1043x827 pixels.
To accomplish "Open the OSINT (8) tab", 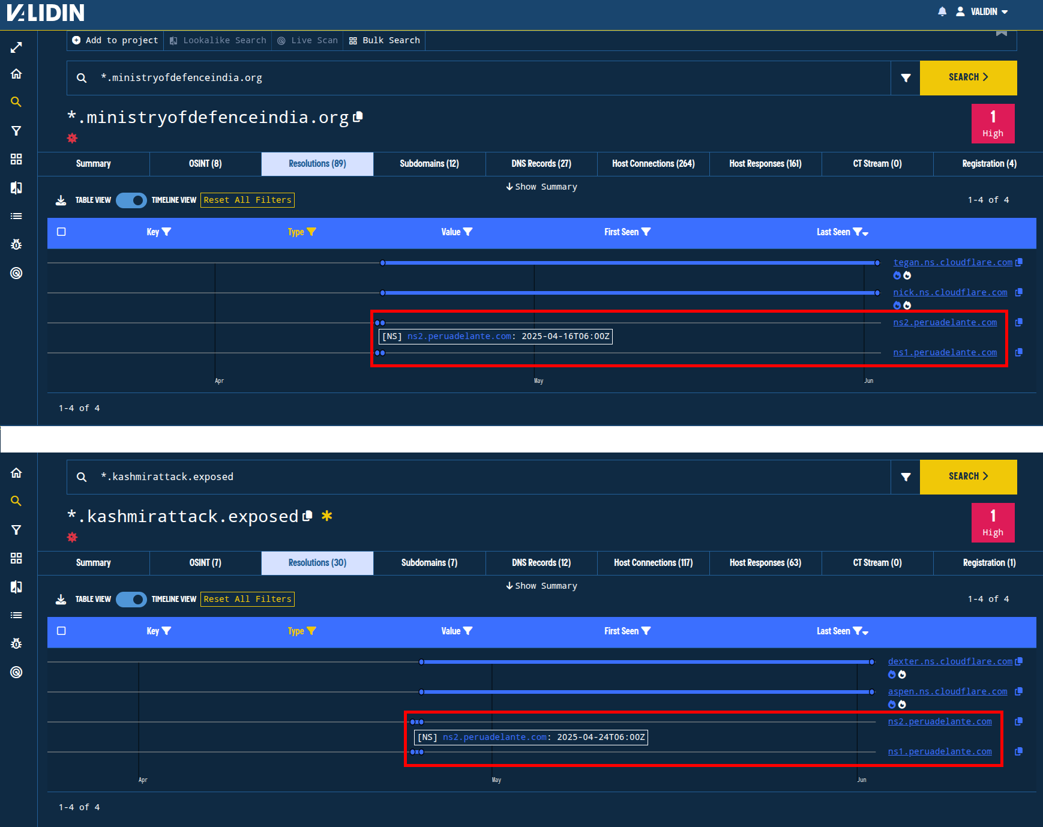I will point(205,164).
